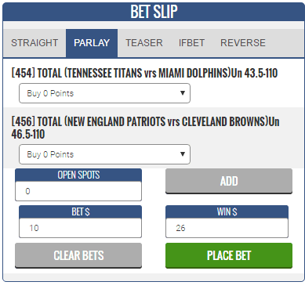The image size is (305, 289).
Task: Switch to the IFBET tab
Action: tap(191, 43)
